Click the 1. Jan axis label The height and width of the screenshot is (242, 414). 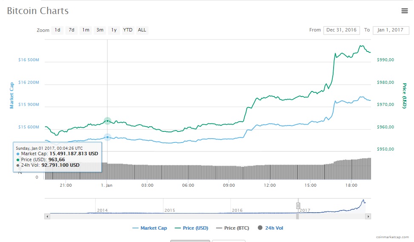[x=107, y=185]
